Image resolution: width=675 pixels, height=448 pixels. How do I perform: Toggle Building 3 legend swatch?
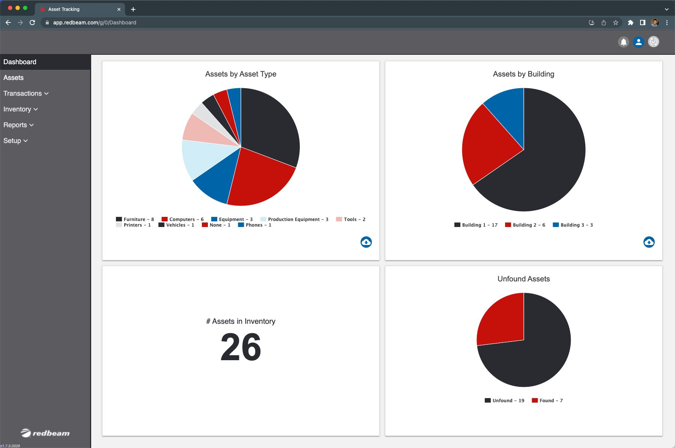tap(556, 225)
